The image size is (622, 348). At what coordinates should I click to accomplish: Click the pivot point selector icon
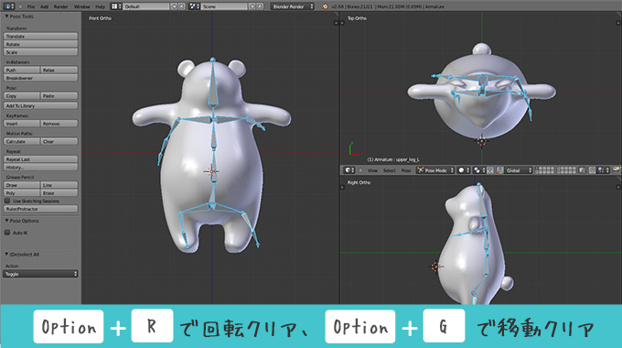(478, 170)
